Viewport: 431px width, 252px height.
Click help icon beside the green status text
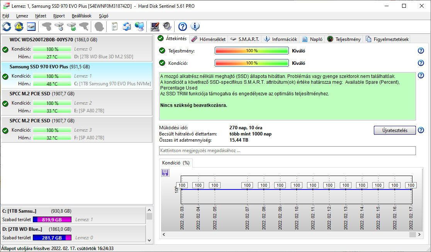pyautogui.click(x=421, y=75)
